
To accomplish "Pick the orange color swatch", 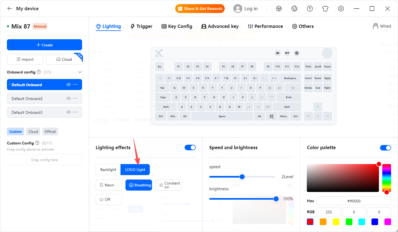I will (323, 222).
